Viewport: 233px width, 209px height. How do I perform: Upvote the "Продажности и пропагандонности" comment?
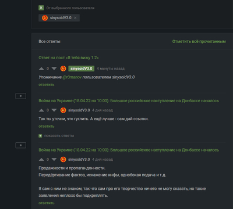(41, 160)
